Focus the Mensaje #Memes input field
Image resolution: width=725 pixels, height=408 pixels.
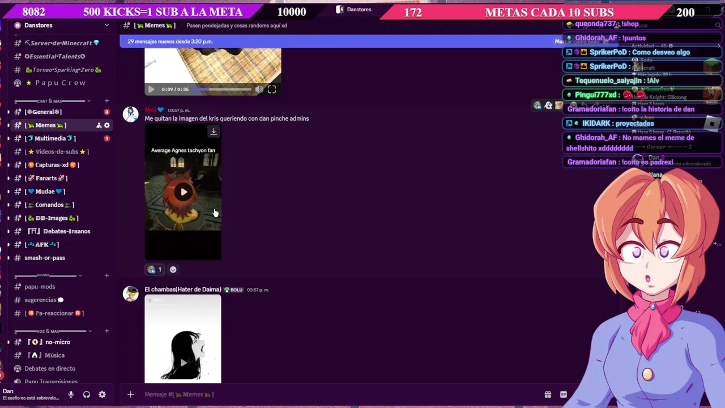point(340,394)
